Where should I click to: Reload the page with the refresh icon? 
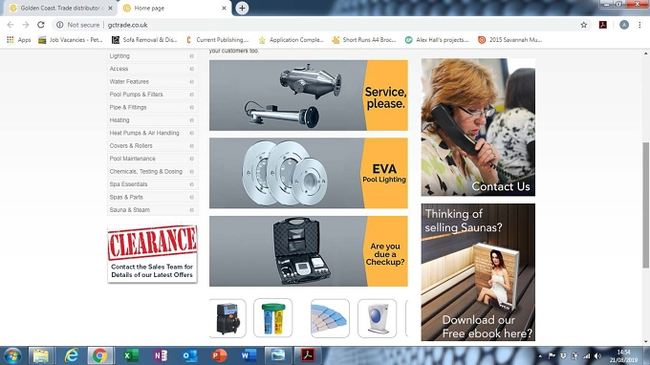click(x=40, y=25)
